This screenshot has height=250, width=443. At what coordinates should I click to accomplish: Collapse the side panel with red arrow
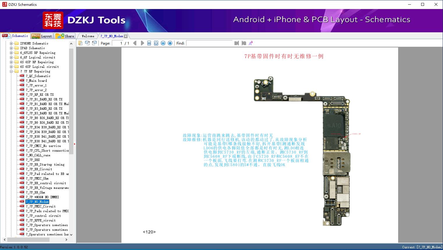coord(75,144)
